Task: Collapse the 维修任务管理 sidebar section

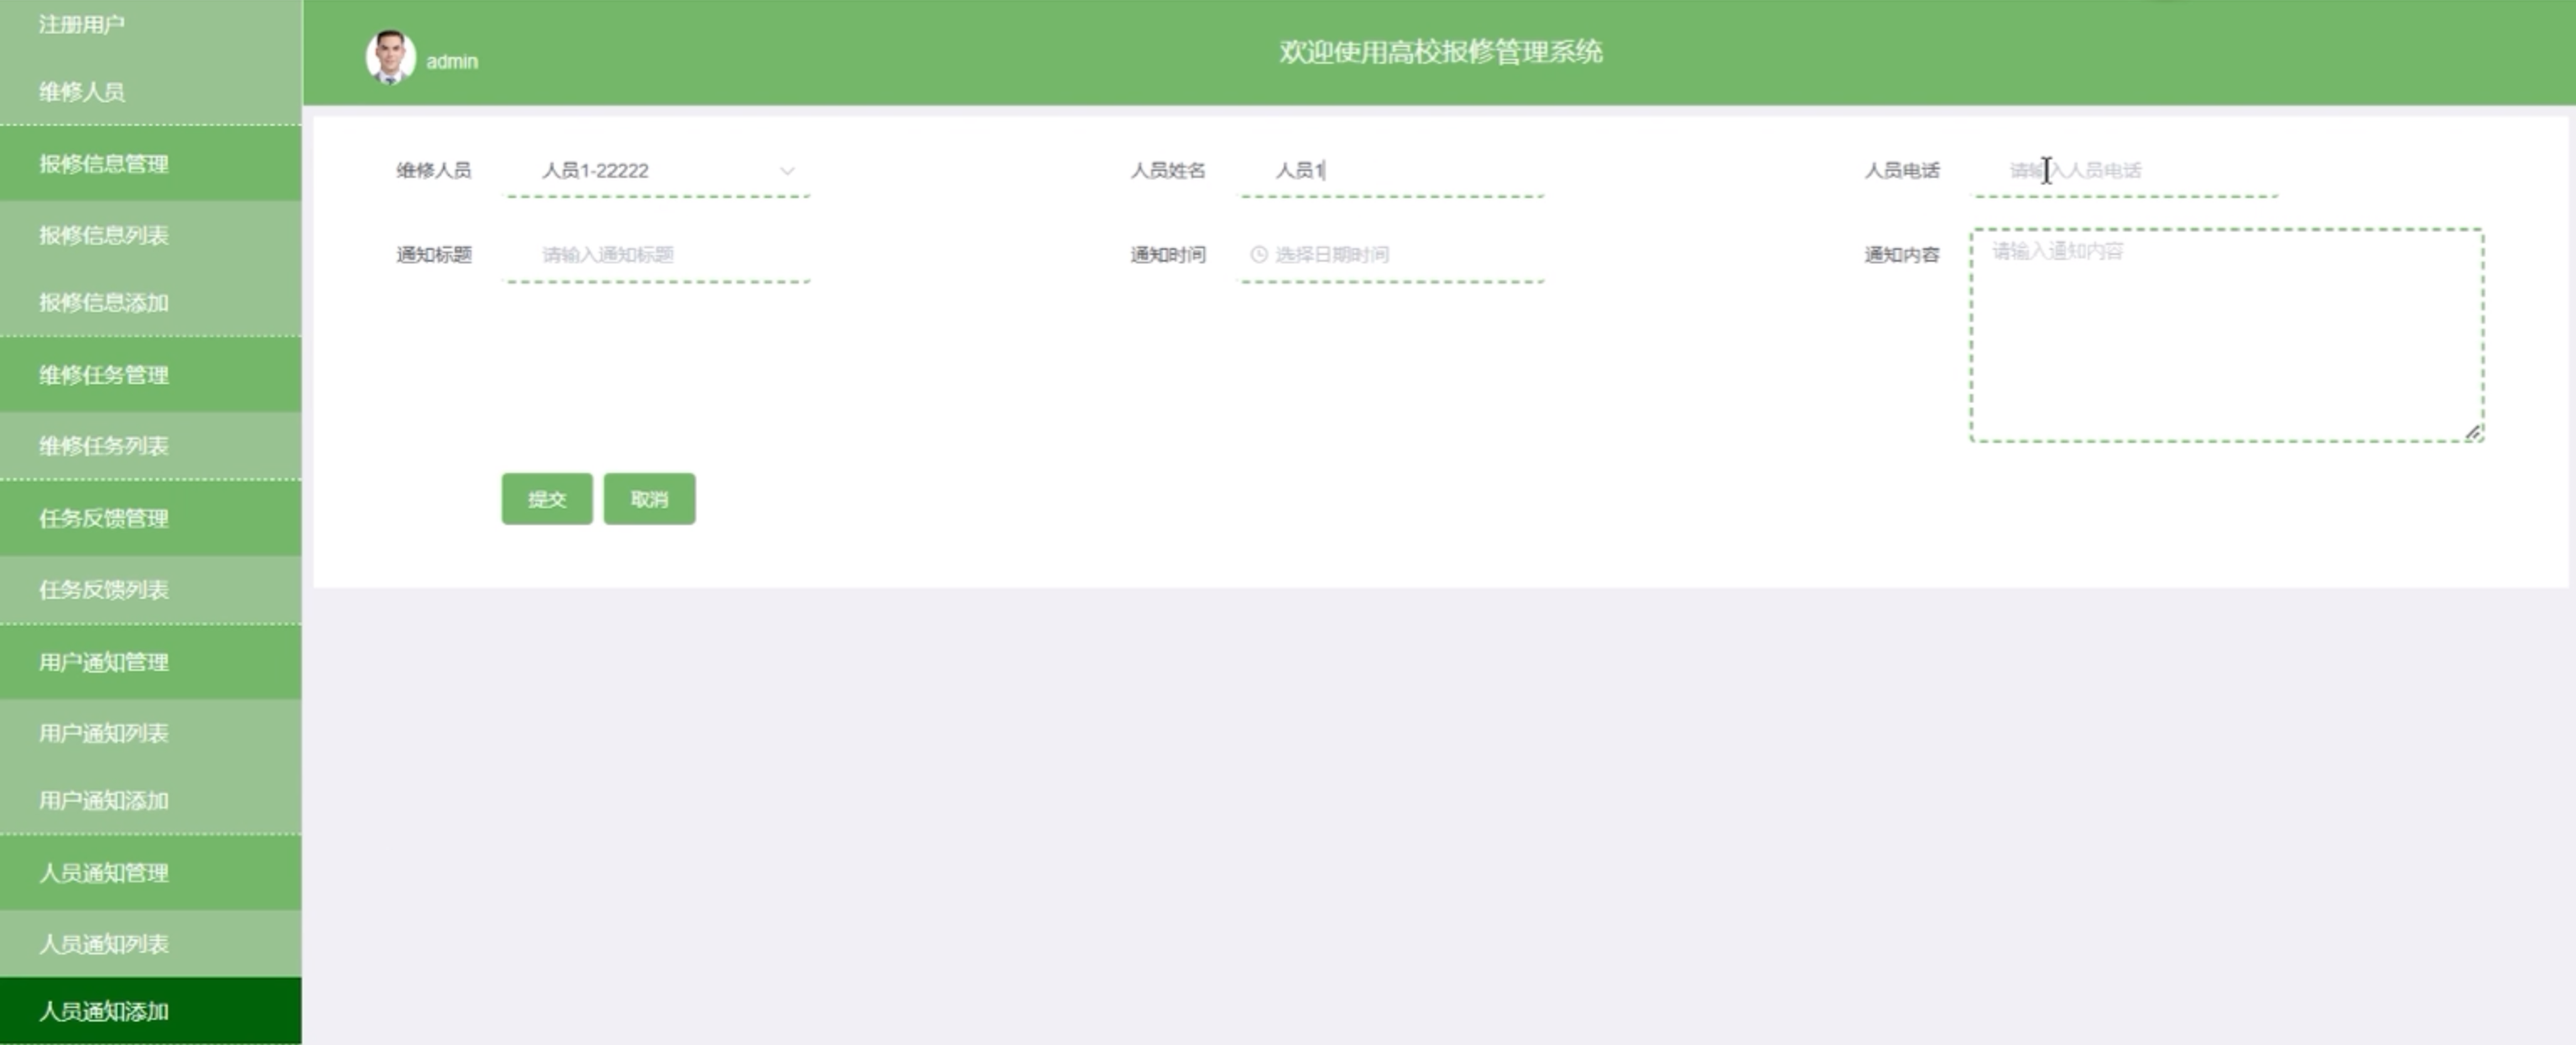Action: click(x=104, y=376)
